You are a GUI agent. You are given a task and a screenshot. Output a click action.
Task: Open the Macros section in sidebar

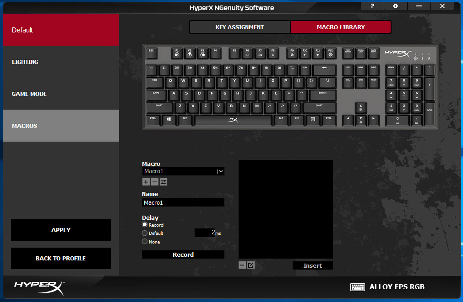pyautogui.click(x=61, y=126)
